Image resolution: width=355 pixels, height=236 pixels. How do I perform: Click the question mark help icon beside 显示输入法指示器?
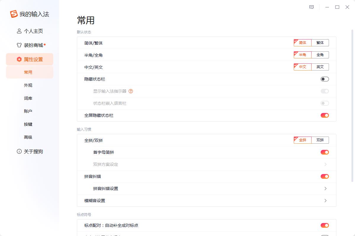click(x=131, y=91)
